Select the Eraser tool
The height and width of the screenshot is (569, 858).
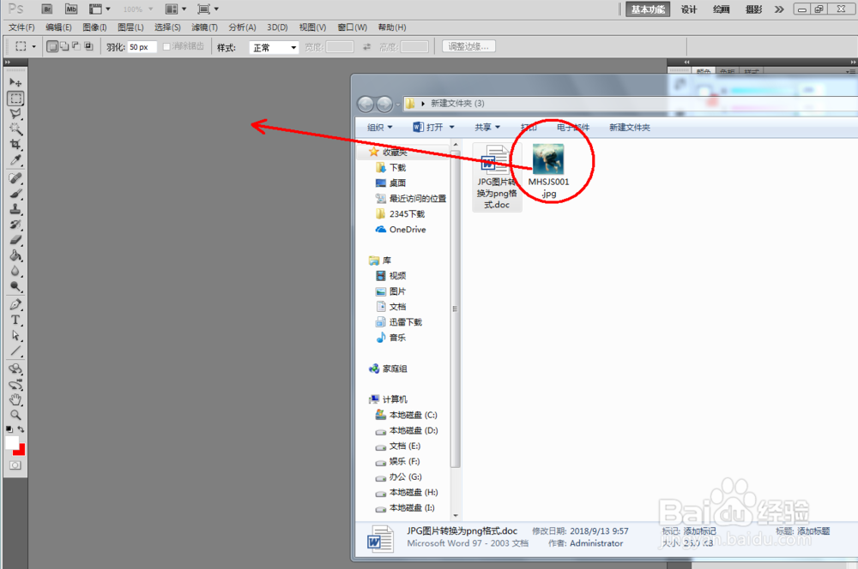15,239
